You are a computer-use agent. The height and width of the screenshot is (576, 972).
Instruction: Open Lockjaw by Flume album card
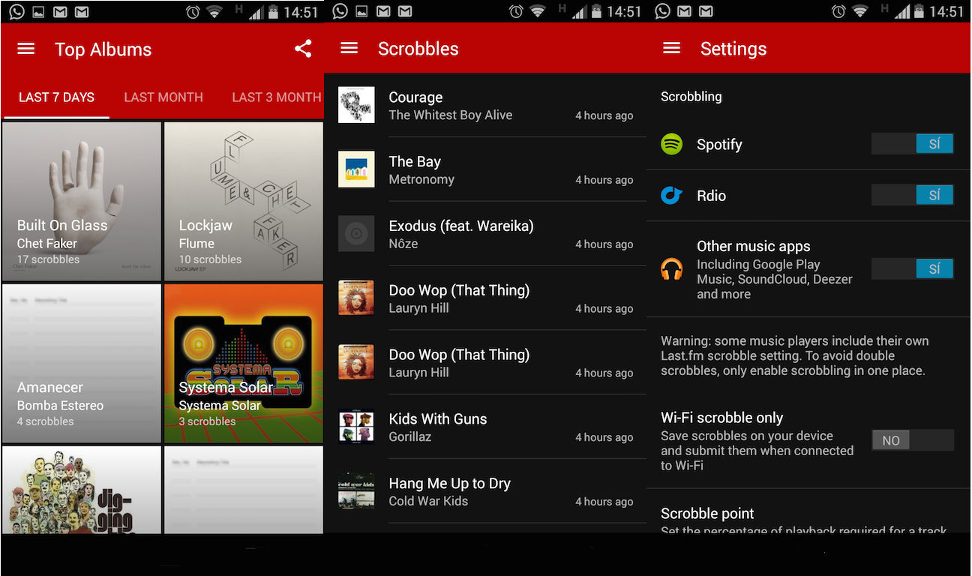(x=244, y=202)
